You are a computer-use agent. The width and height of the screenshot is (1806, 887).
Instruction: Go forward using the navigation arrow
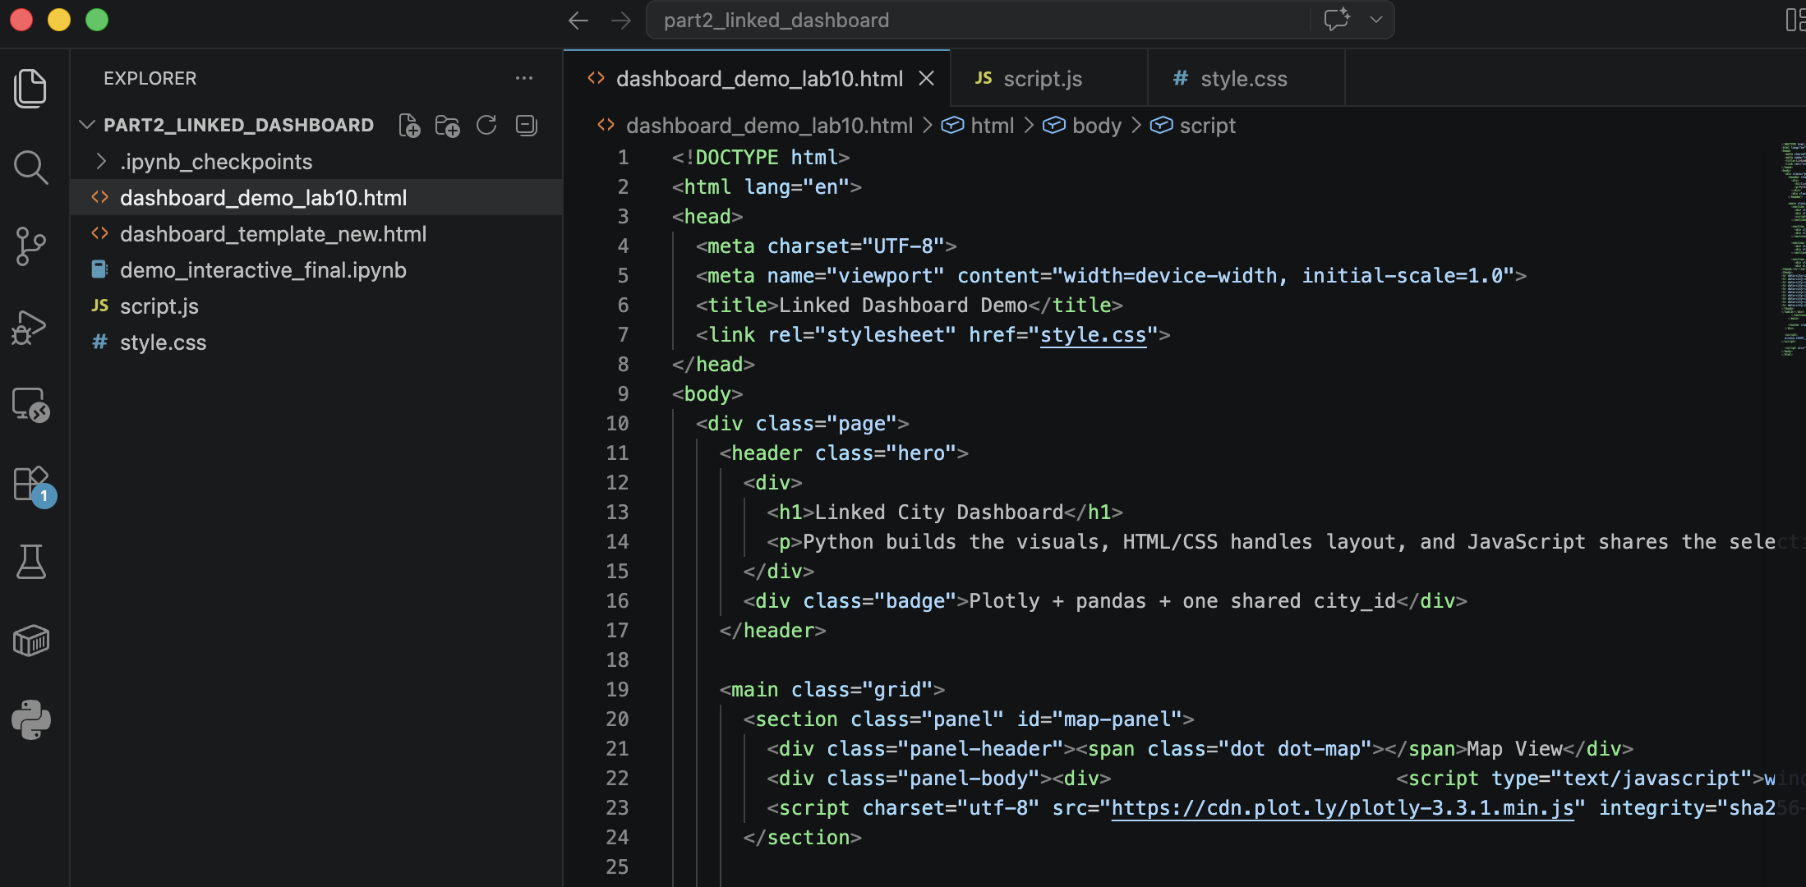tap(621, 21)
